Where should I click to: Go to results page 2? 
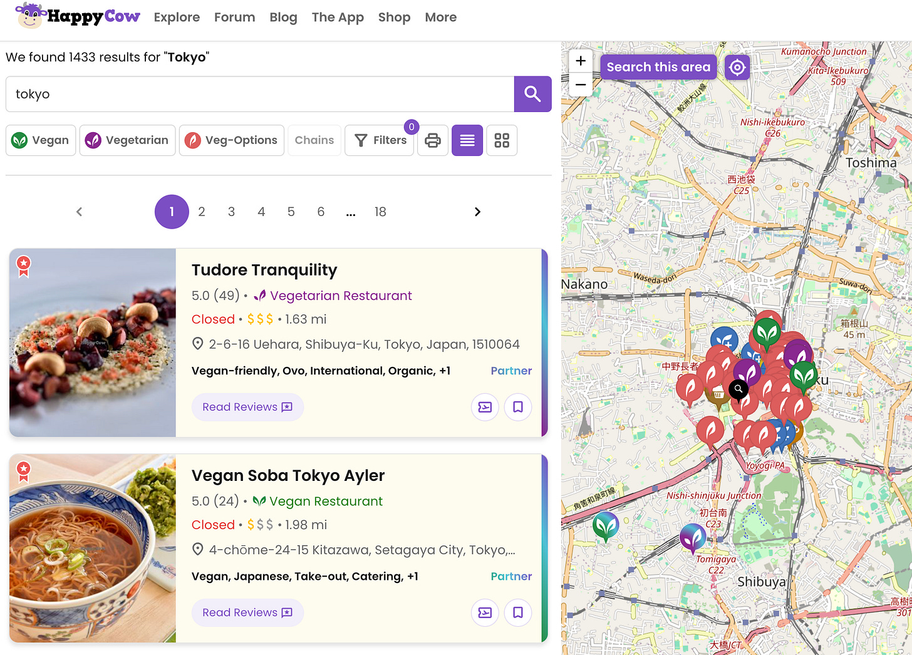pos(202,212)
